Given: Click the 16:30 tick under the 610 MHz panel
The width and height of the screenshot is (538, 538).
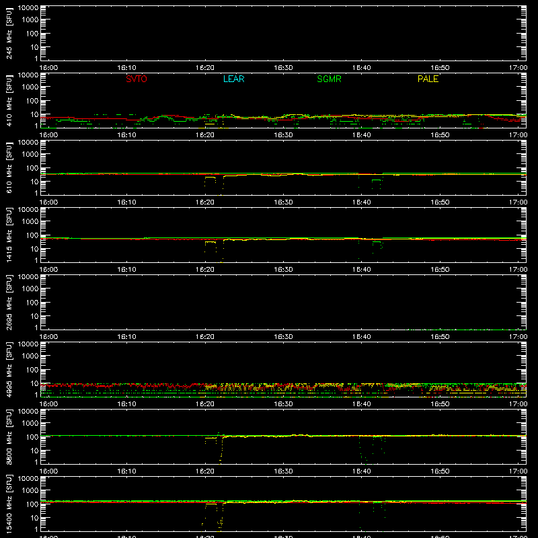Looking at the screenshot, I should pyautogui.click(x=283, y=202).
